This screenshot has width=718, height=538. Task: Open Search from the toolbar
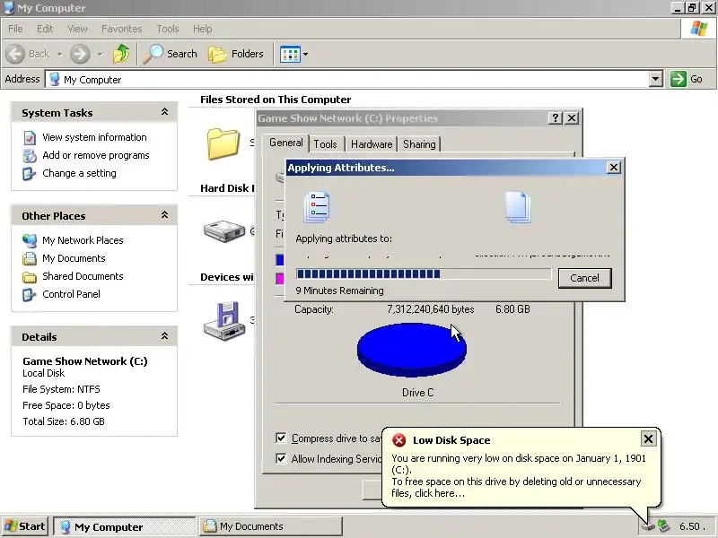click(170, 54)
